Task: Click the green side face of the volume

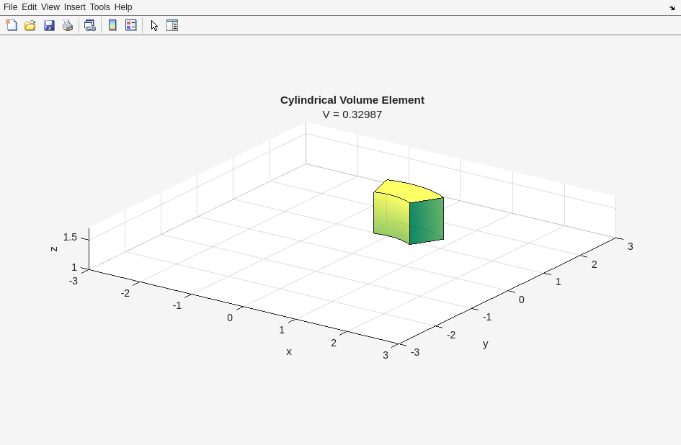Action: [427, 220]
